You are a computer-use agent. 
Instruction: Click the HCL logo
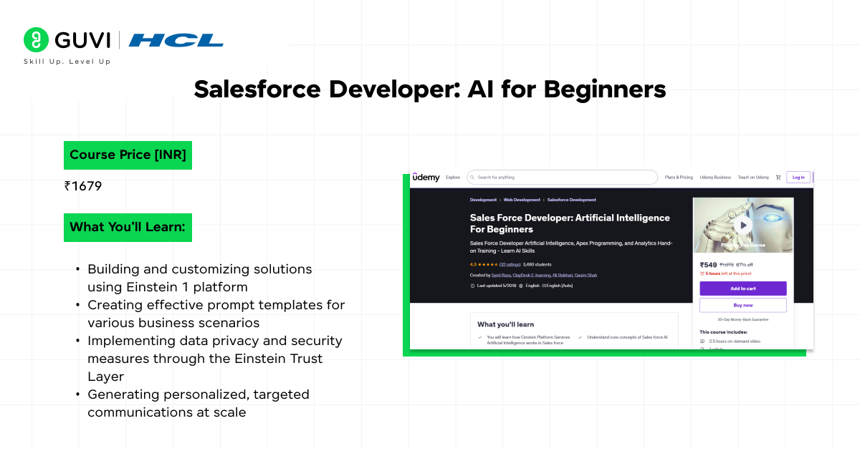[176, 40]
